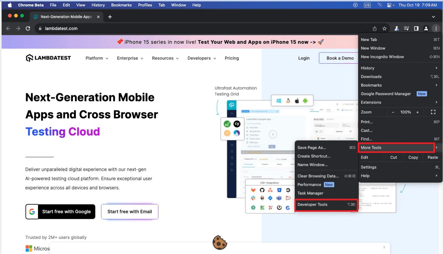Click Paste in the Edit row
This screenshot has height=254, width=443.
click(432, 157)
